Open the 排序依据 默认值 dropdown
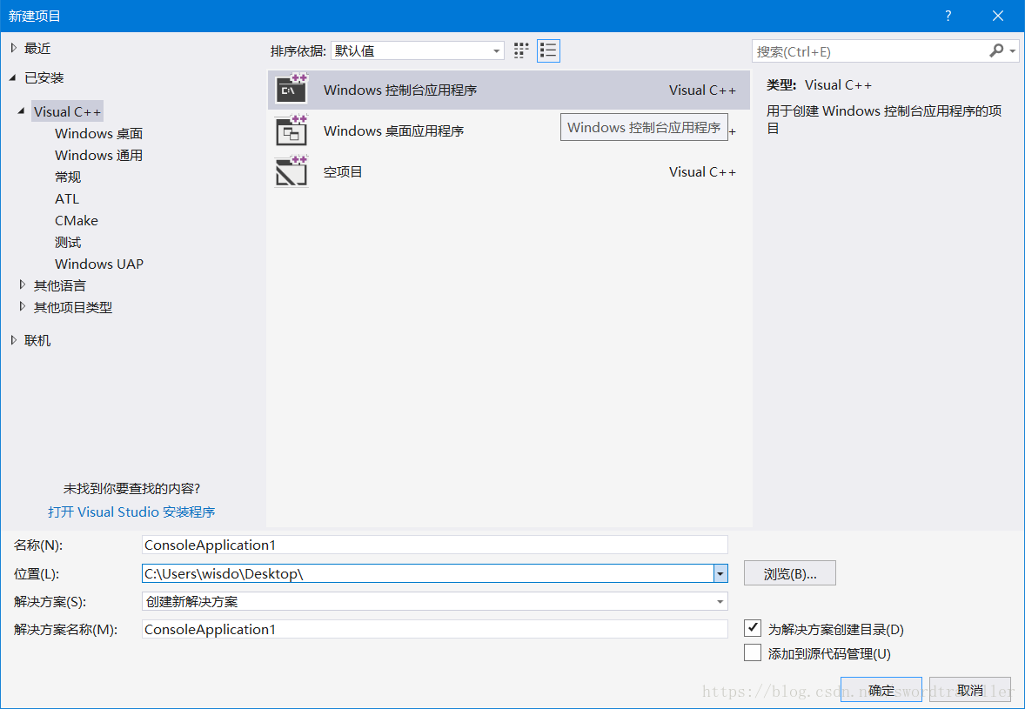 coord(417,51)
